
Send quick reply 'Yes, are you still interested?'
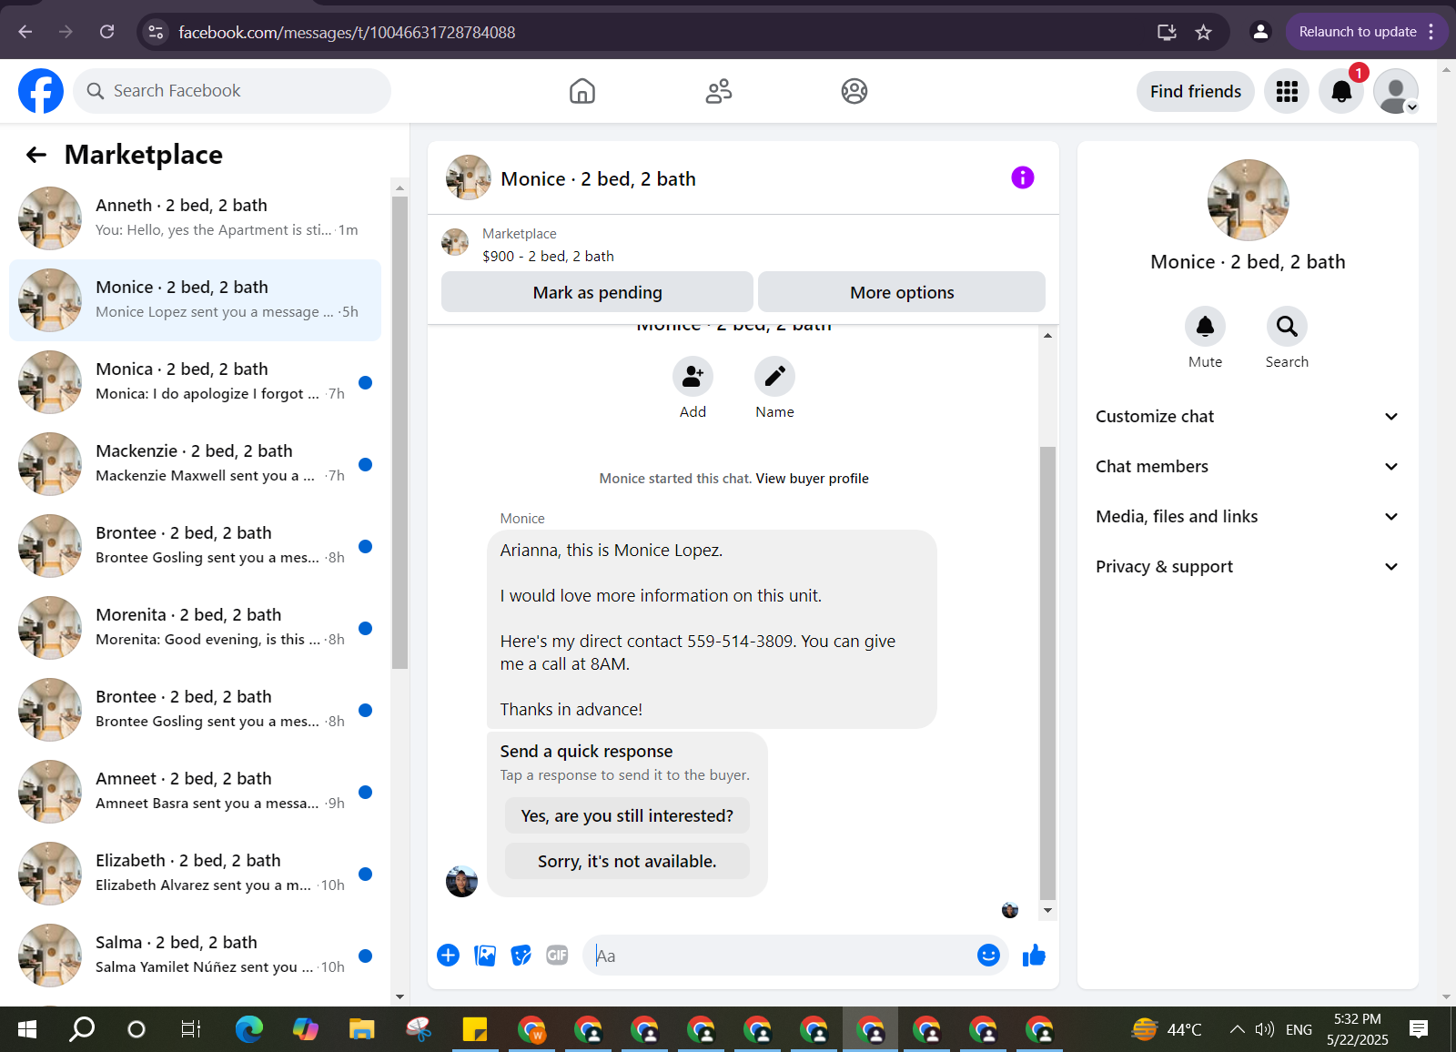tap(627, 815)
